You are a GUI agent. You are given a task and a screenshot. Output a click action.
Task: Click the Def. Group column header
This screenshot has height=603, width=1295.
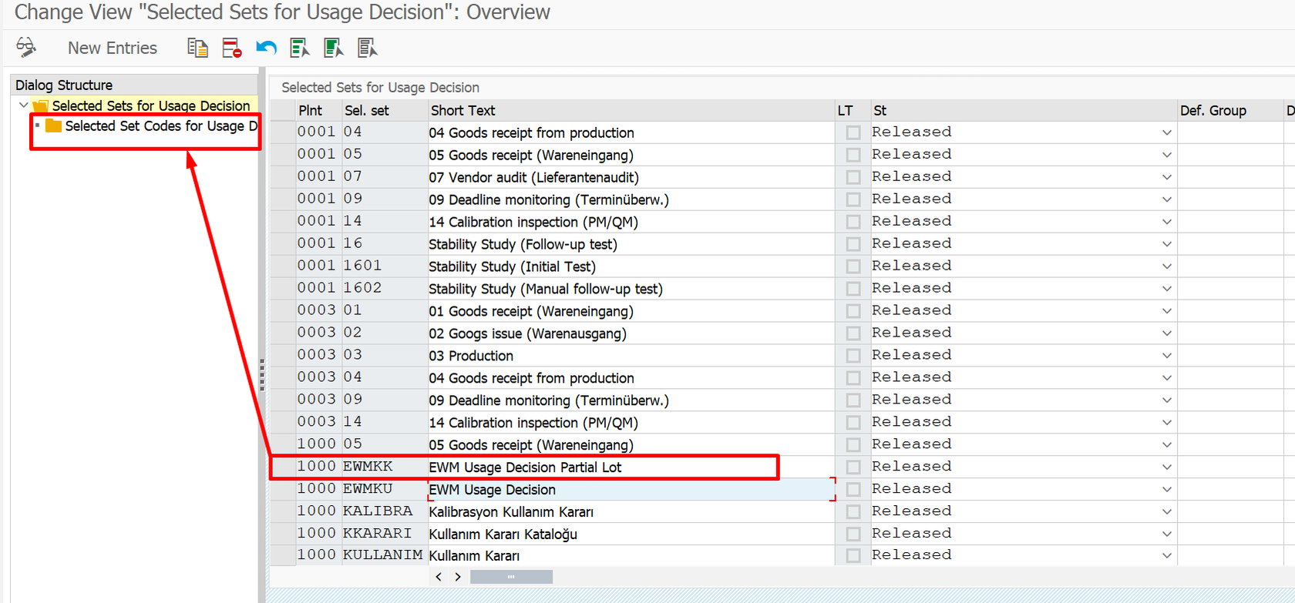click(x=1229, y=110)
